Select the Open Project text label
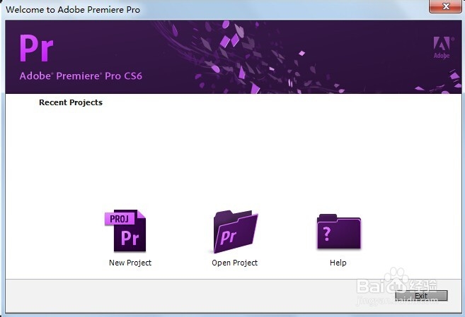Image resolution: width=465 pixels, height=317 pixels. tap(234, 263)
